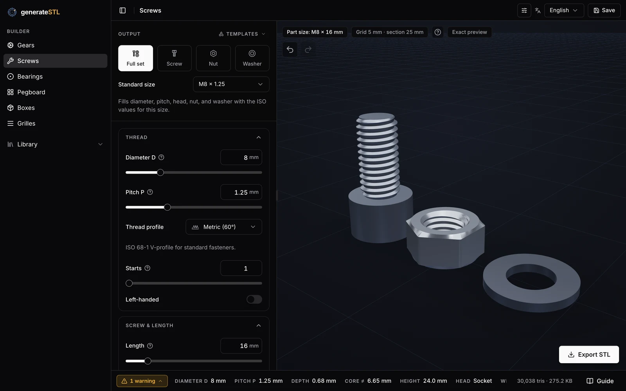The width and height of the screenshot is (626, 391).
Task: Select the Screw output option
Action: pos(174,58)
